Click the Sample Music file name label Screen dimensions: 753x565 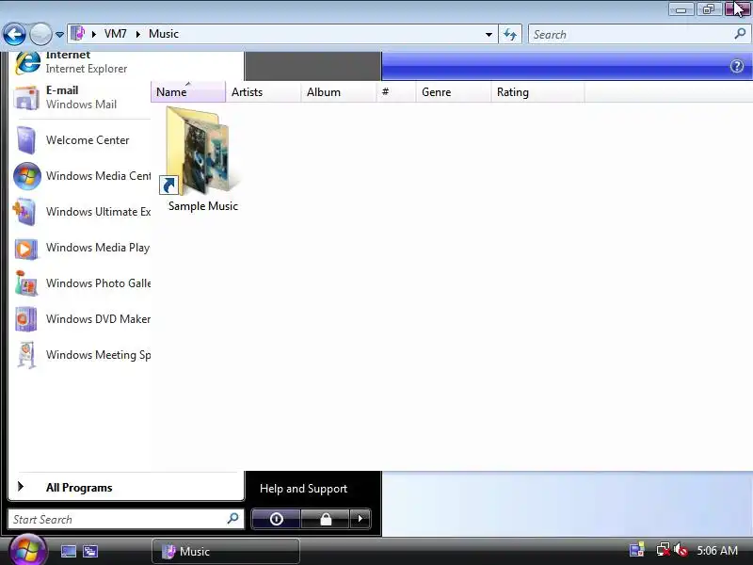[x=203, y=206]
